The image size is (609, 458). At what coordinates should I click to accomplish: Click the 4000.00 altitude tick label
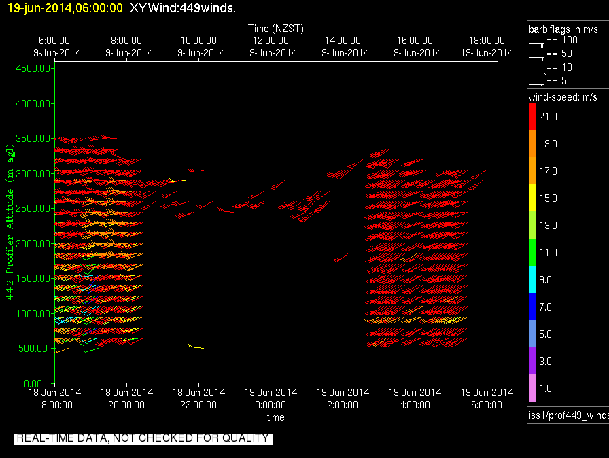pos(33,104)
